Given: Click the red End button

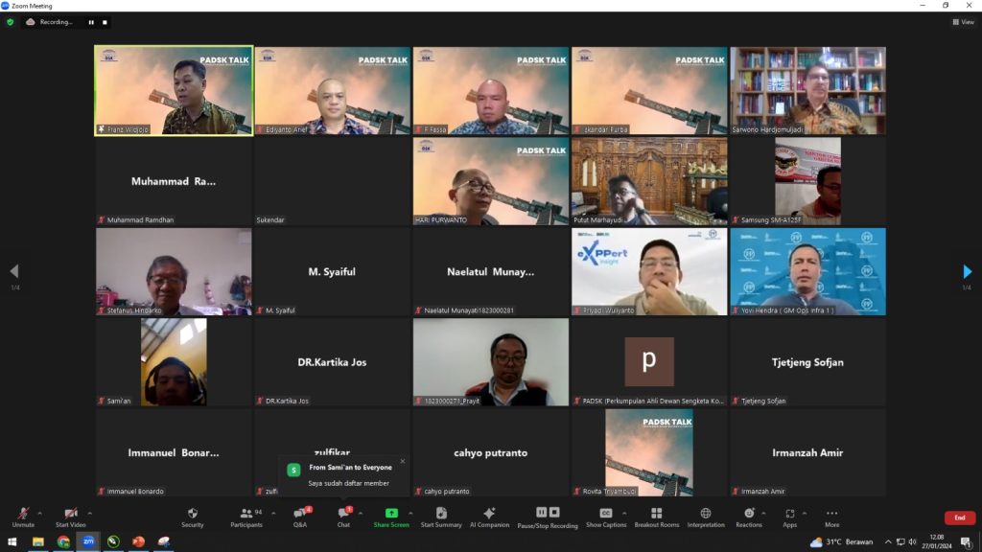Looking at the screenshot, I should point(959,517).
